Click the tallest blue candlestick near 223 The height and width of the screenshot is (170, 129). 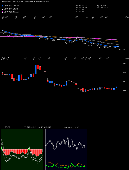(x=36, y=69)
